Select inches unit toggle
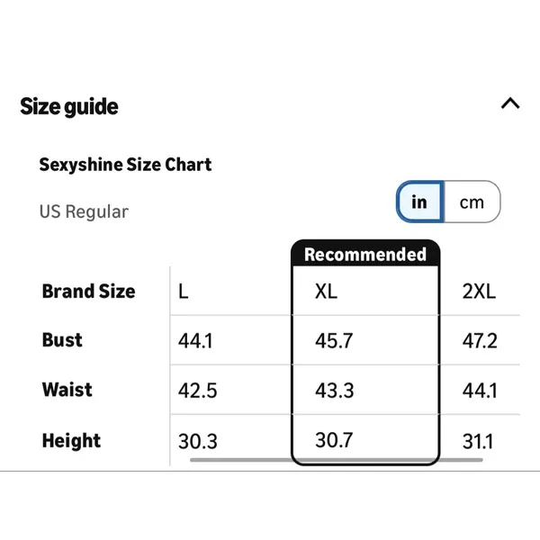Viewport: 540px width, 540px height. 419,202
